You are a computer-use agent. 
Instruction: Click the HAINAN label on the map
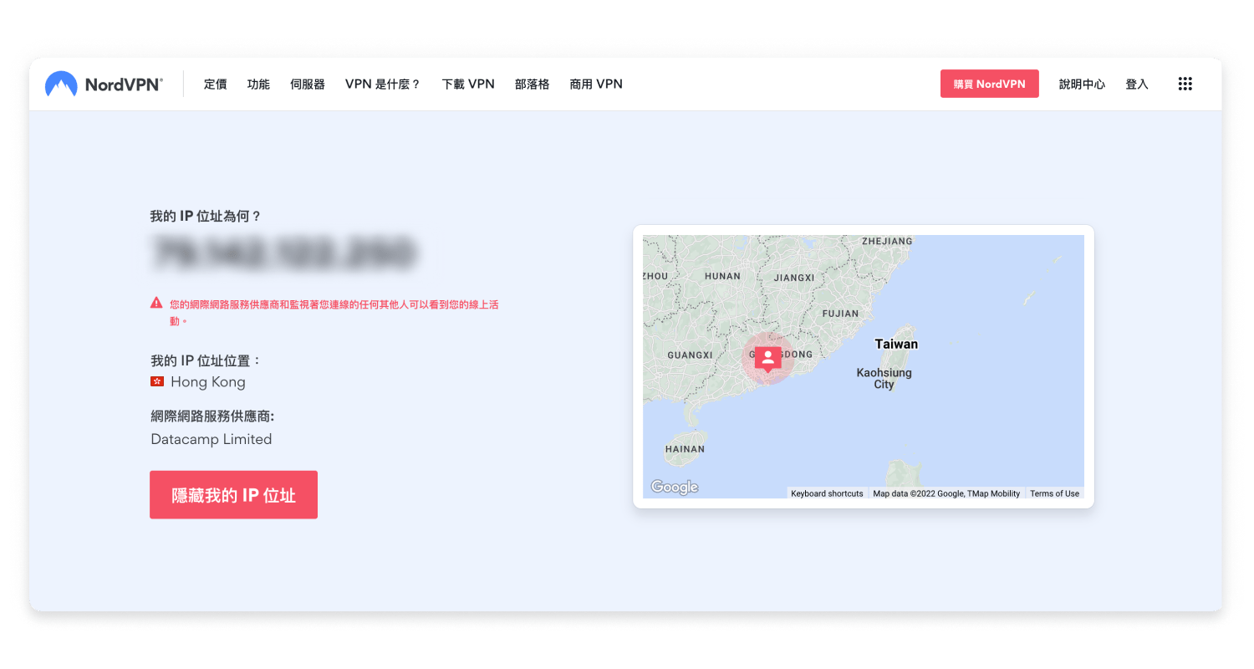tap(685, 449)
